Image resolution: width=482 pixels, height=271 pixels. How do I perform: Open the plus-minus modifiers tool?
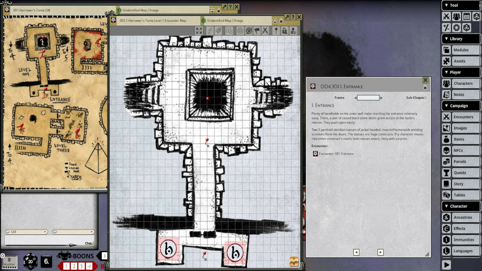pos(447,27)
